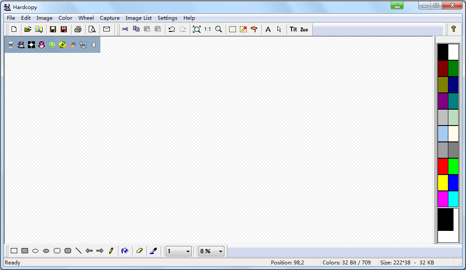Click the speaker icon on the second toolbar
Screen dimensions: 466x270
pos(93,44)
